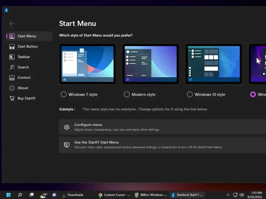Viewport: 266px width, 199px height.
Task: Go to the Start Button section
Action: (29, 47)
